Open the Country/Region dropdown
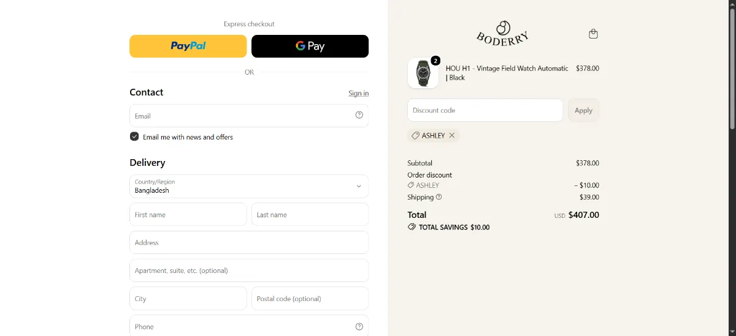Image resolution: width=736 pixels, height=336 pixels. 249,186
